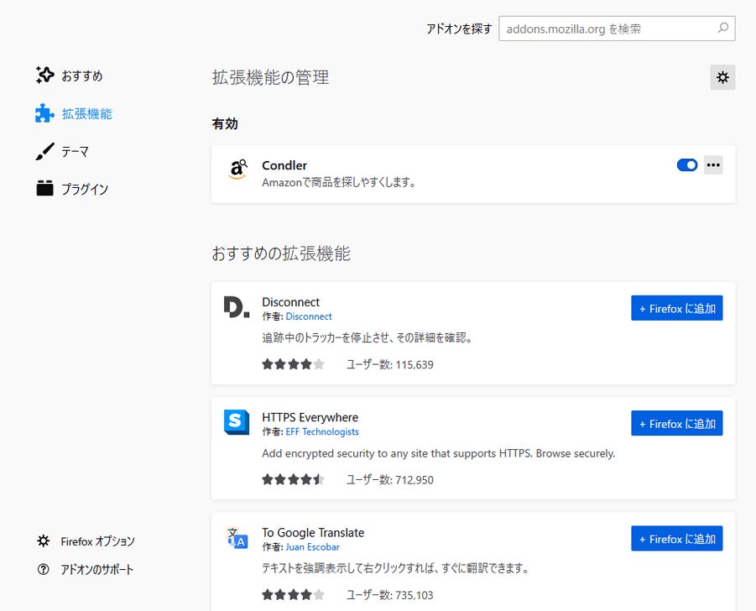Click the 拡張機能 puzzle piece icon
The image size is (756, 611).
point(44,113)
